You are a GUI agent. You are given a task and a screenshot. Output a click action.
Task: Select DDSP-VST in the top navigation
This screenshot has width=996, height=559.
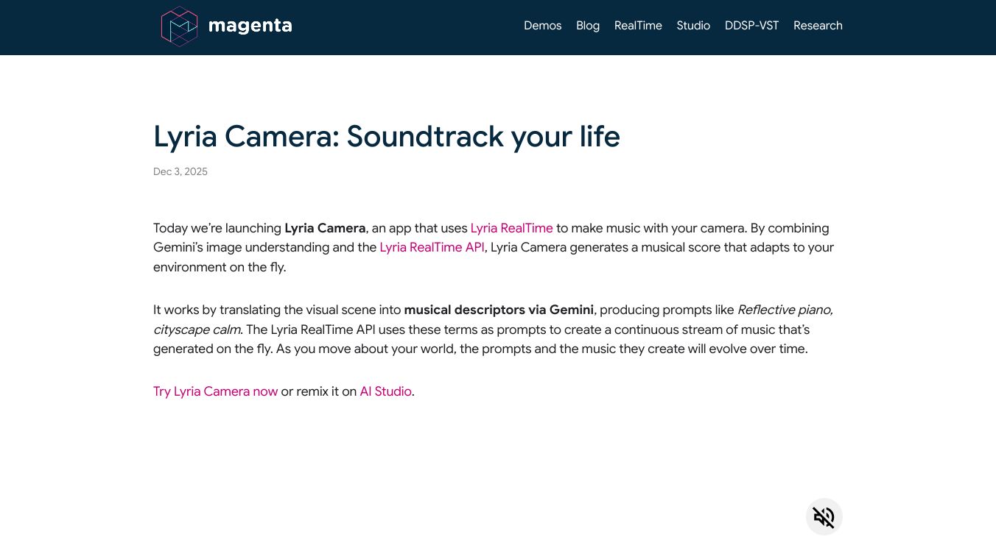(x=751, y=26)
